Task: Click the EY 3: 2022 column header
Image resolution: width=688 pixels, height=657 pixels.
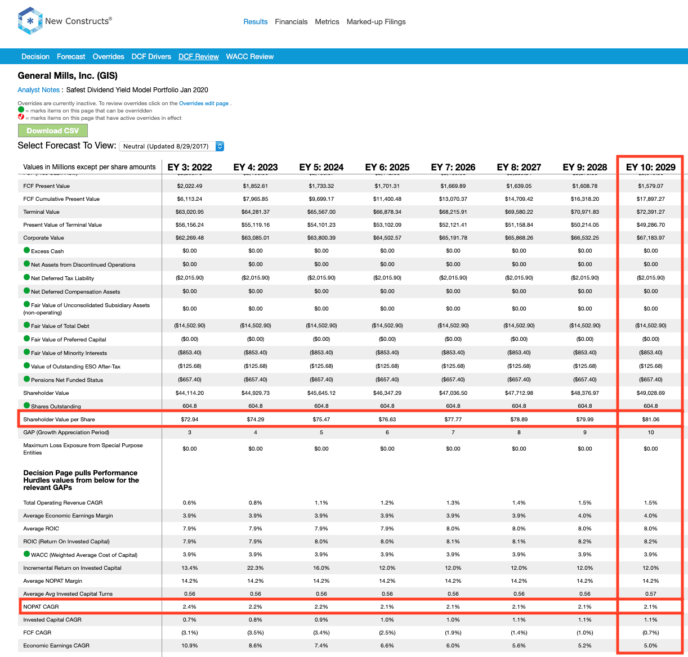Action: 190,167
